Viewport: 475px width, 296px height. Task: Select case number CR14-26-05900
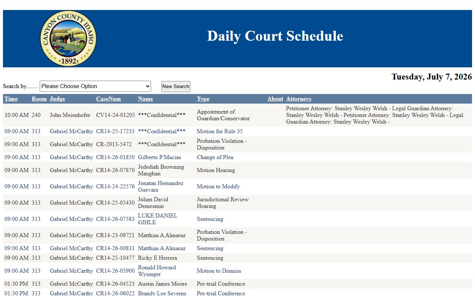coord(115,271)
